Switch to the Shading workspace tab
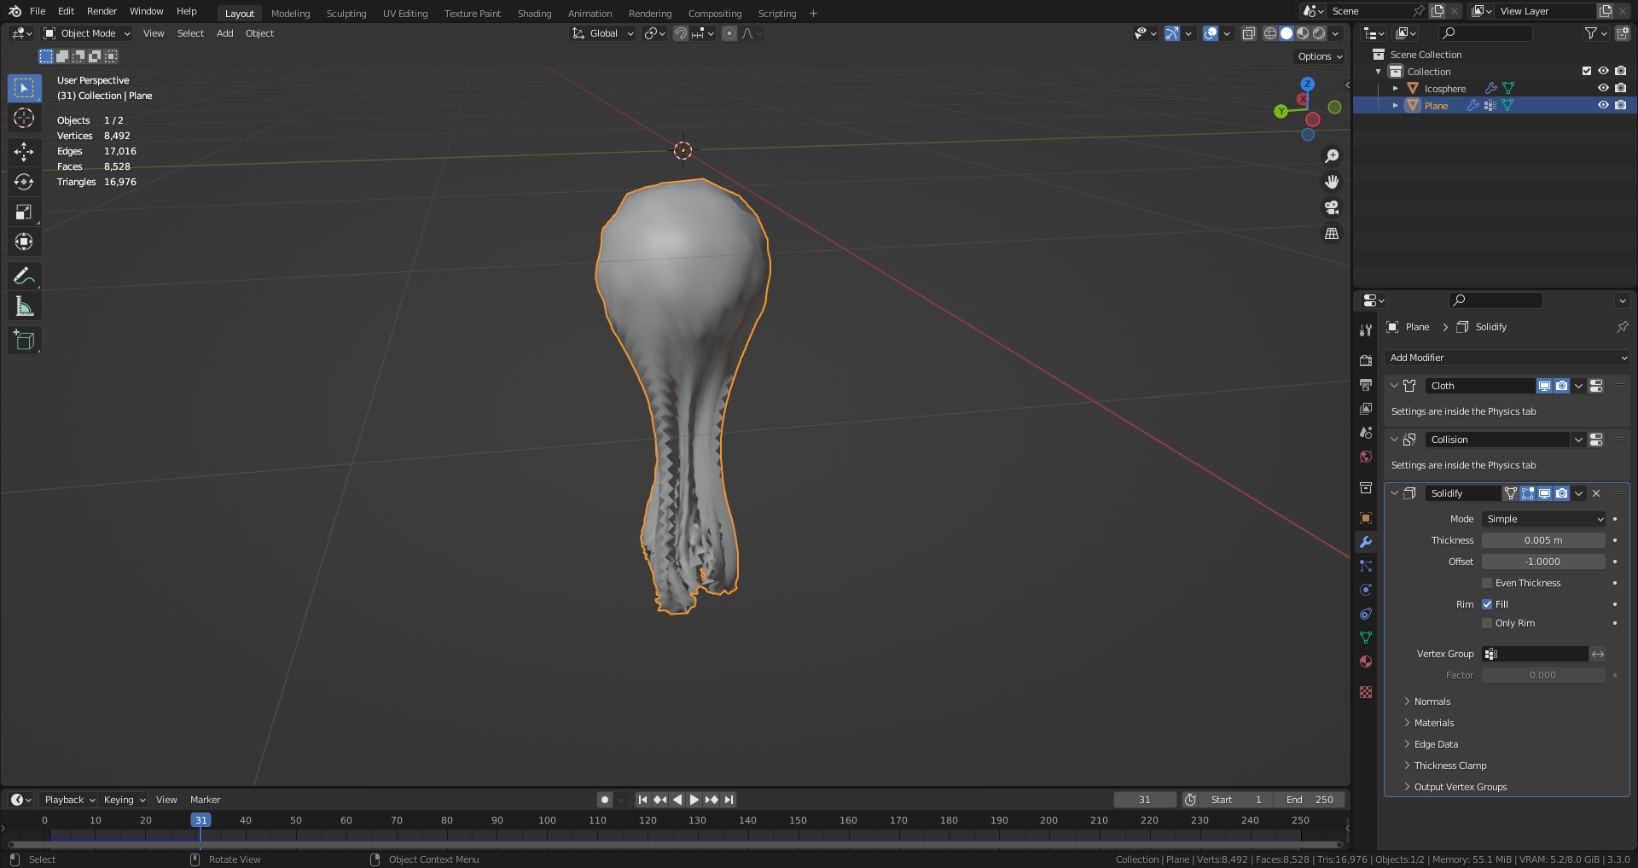 point(534,14)
